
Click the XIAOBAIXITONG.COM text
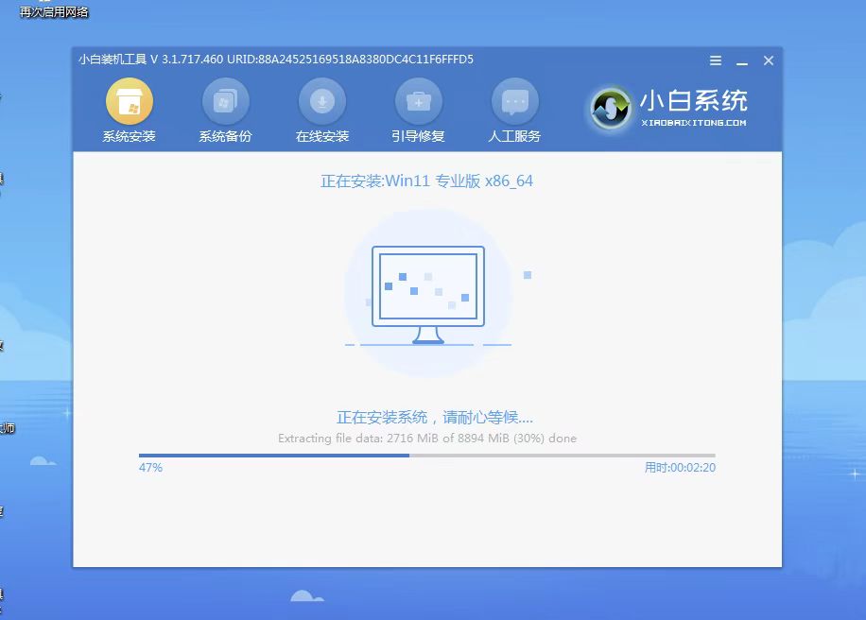click(x=694, y=123)
